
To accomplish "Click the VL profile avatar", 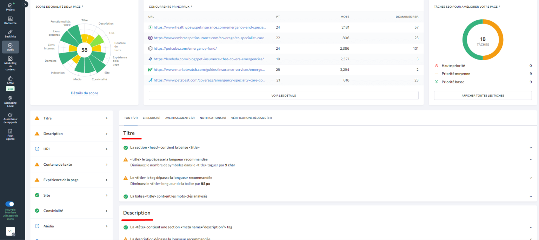I will (10, 231).
